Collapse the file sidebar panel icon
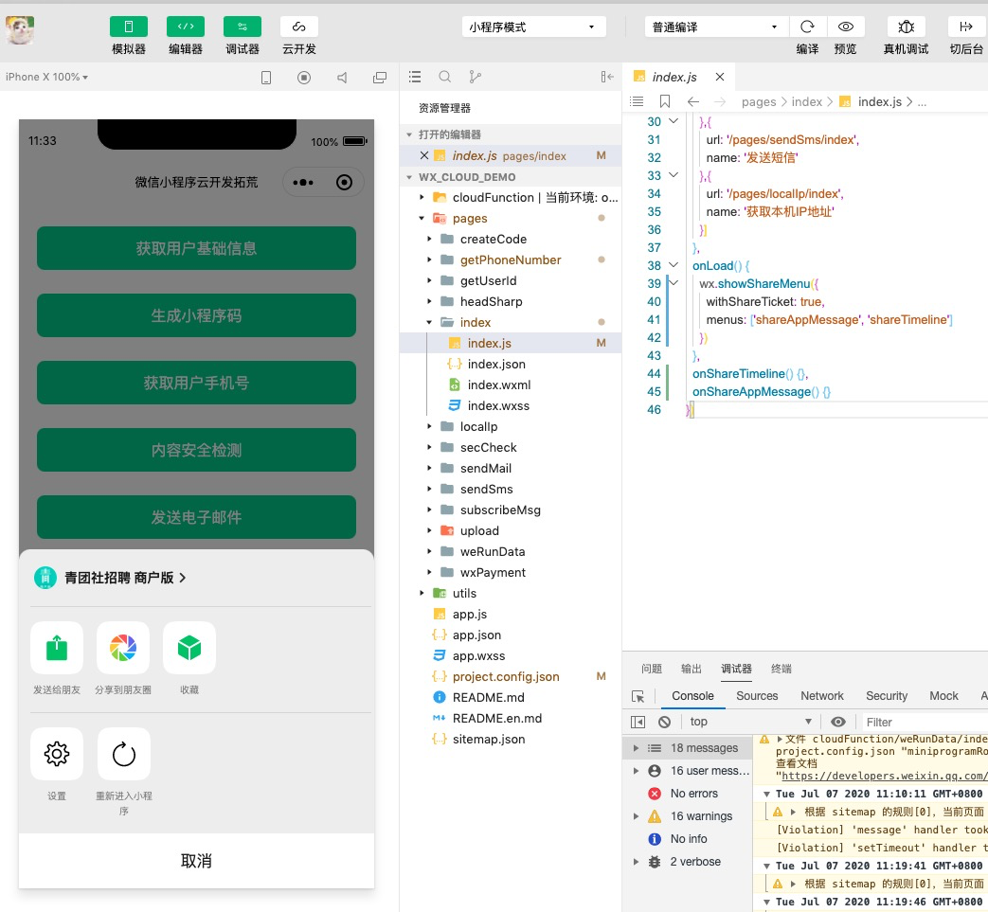 [607, 77]
